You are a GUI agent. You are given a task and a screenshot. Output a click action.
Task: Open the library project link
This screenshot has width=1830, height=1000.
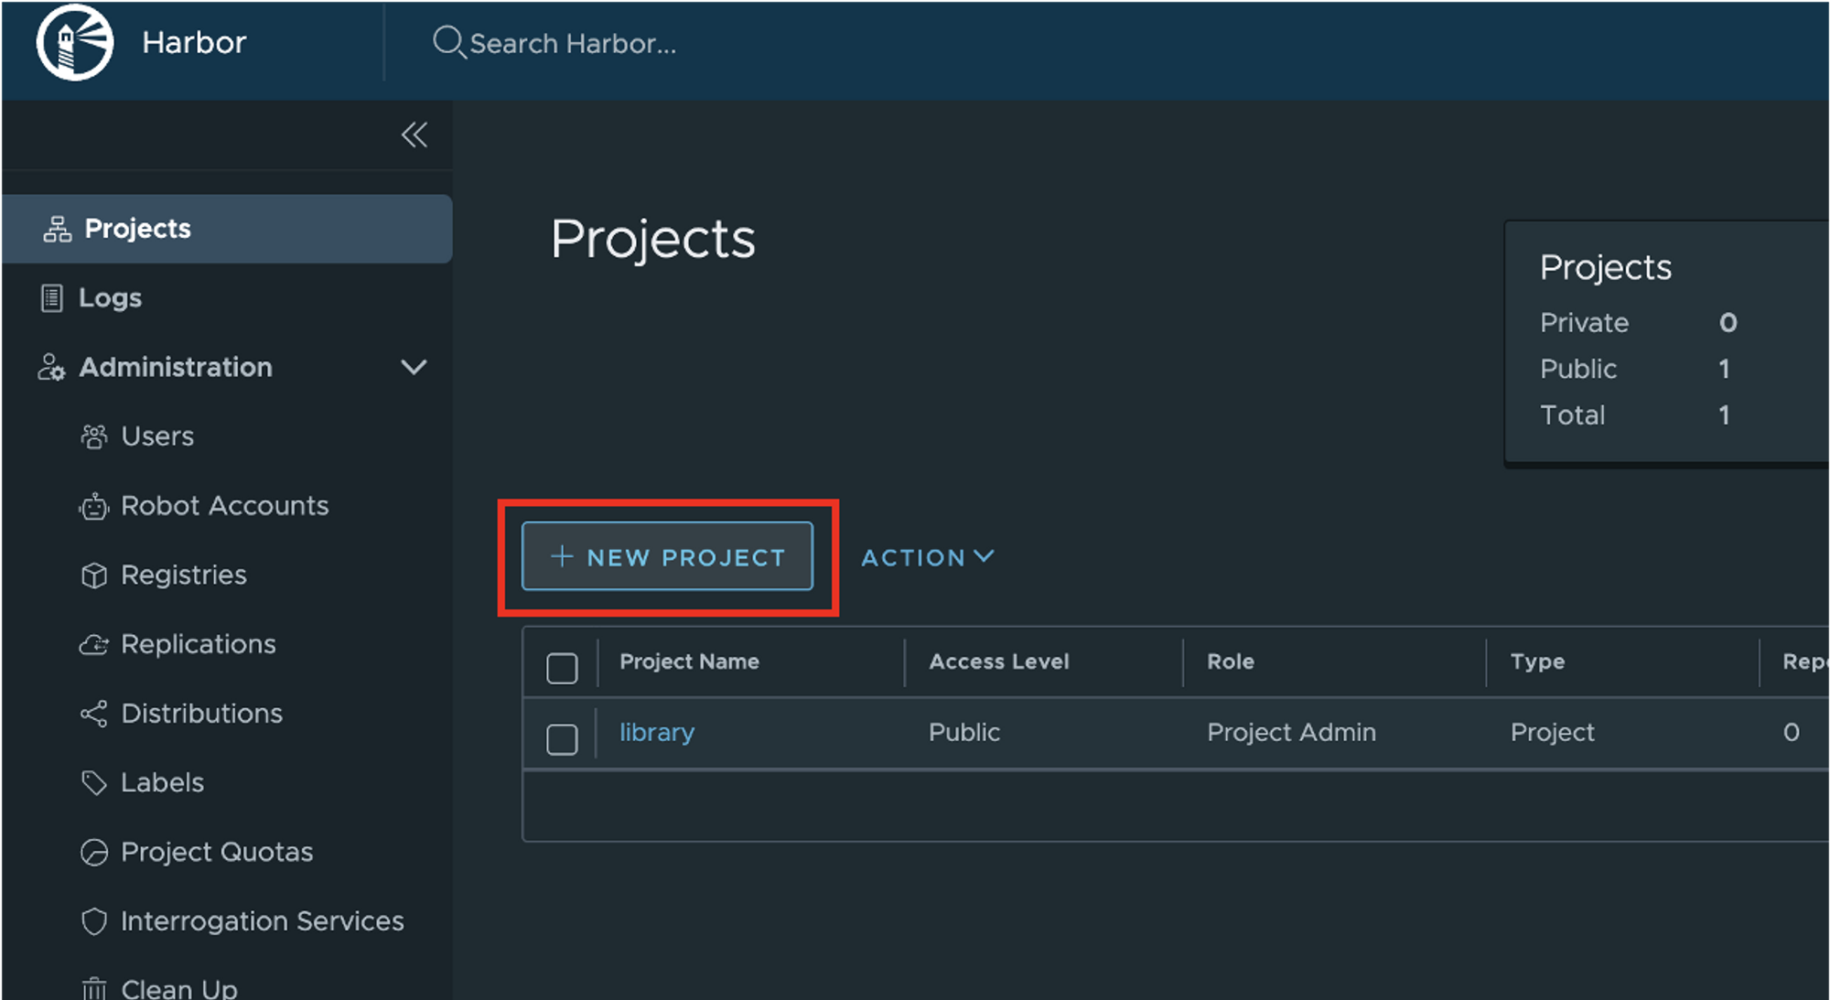coord(657,733)
